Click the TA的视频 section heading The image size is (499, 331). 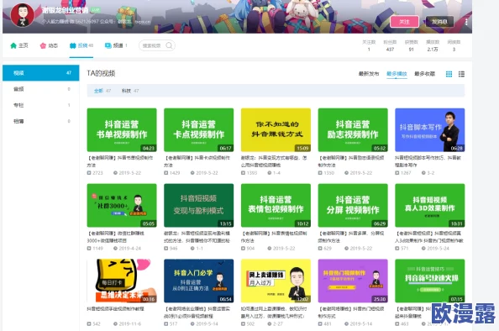click(x=101, y=73)
